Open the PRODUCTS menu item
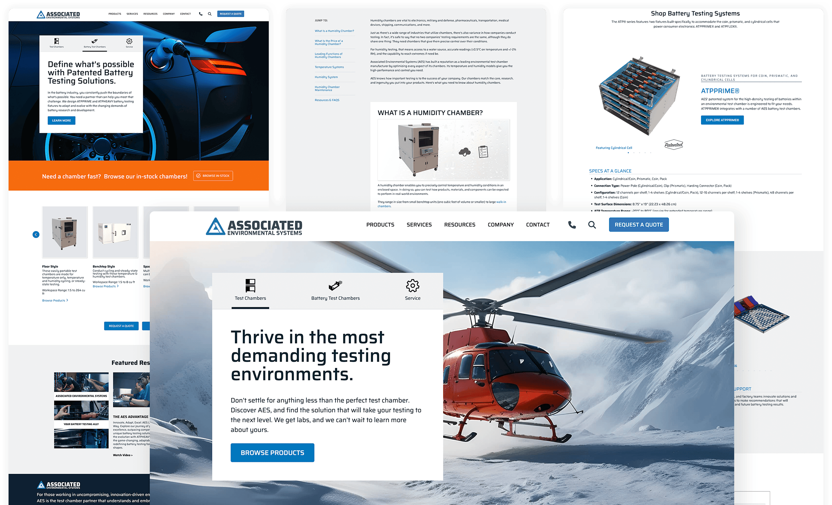832x505 pixels. click(380, 224)
